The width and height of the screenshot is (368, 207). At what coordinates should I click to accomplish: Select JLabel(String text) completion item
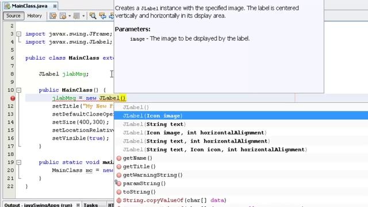coord(241,124)
